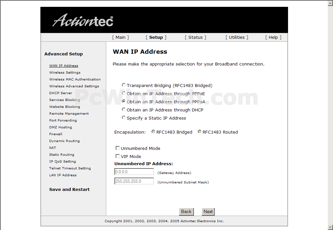The height and width of the screenshot is (230, 333).
Task: Enable the Unnumbered Mode checkbox
Action: tap(117, 148)
